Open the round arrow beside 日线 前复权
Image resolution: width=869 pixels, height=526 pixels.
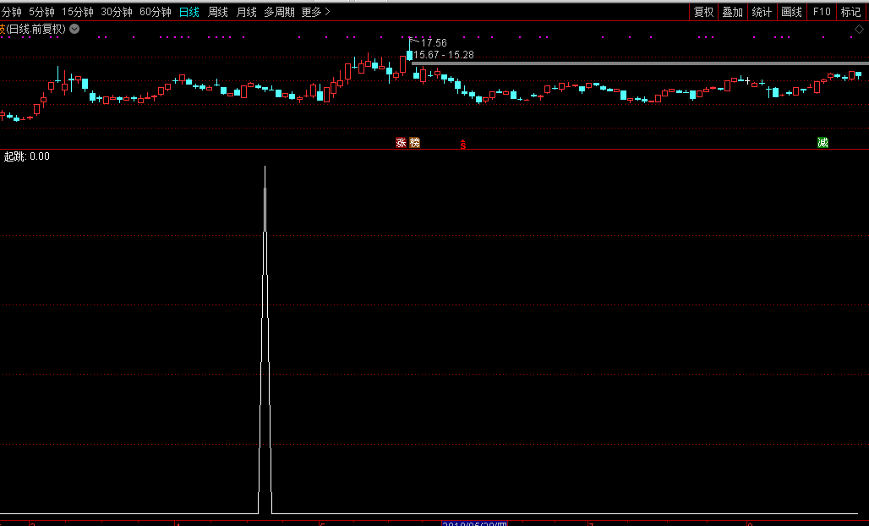(x=74, y=29)
